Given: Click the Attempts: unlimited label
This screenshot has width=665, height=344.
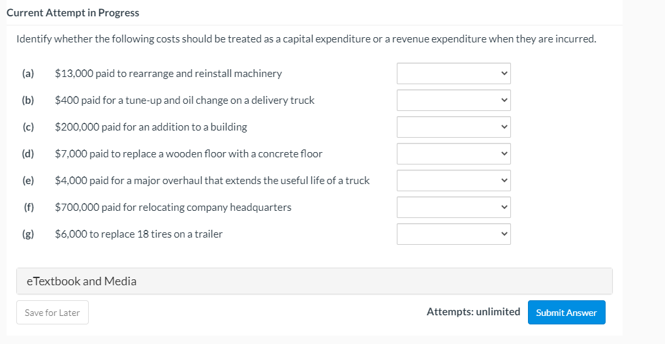Looking at the screenshot, I should coord(473,312).
